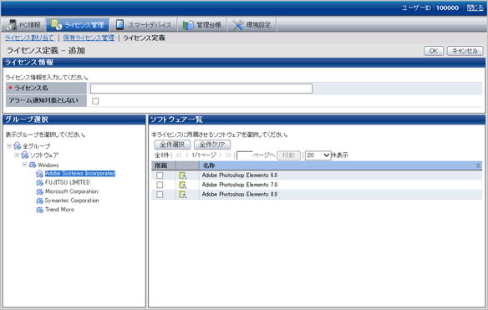Screen dimensions: 488x310
Task: Click the PC情報 computer icon
Action: 13,24
